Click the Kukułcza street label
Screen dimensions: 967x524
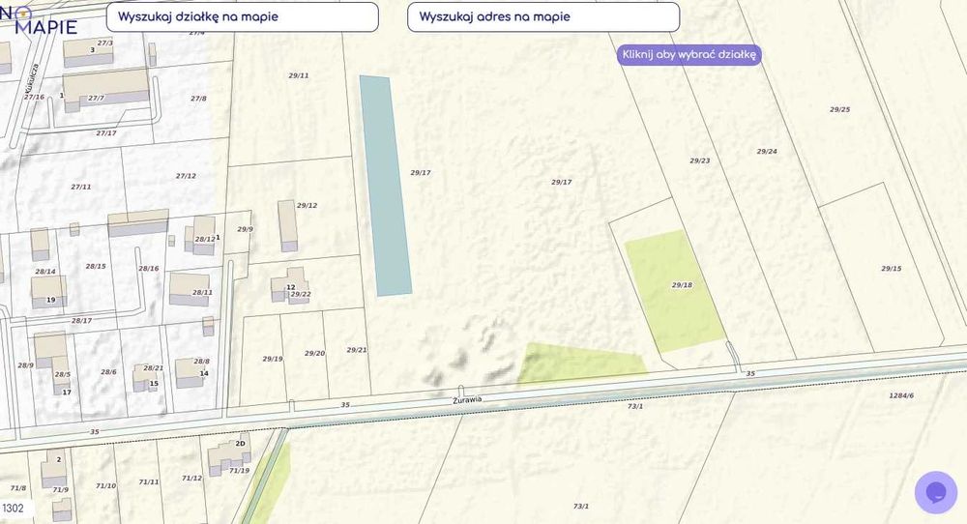point(31,79)
